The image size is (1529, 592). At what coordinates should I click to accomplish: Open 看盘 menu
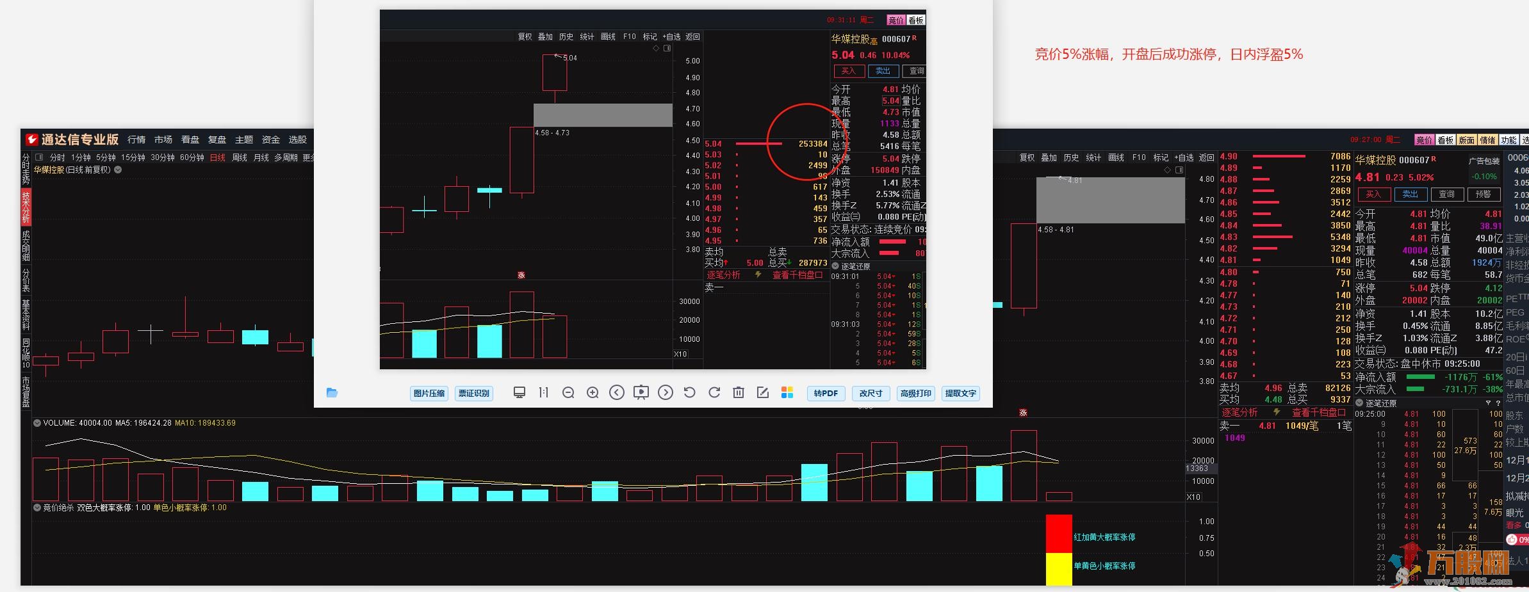pos(190,140)
